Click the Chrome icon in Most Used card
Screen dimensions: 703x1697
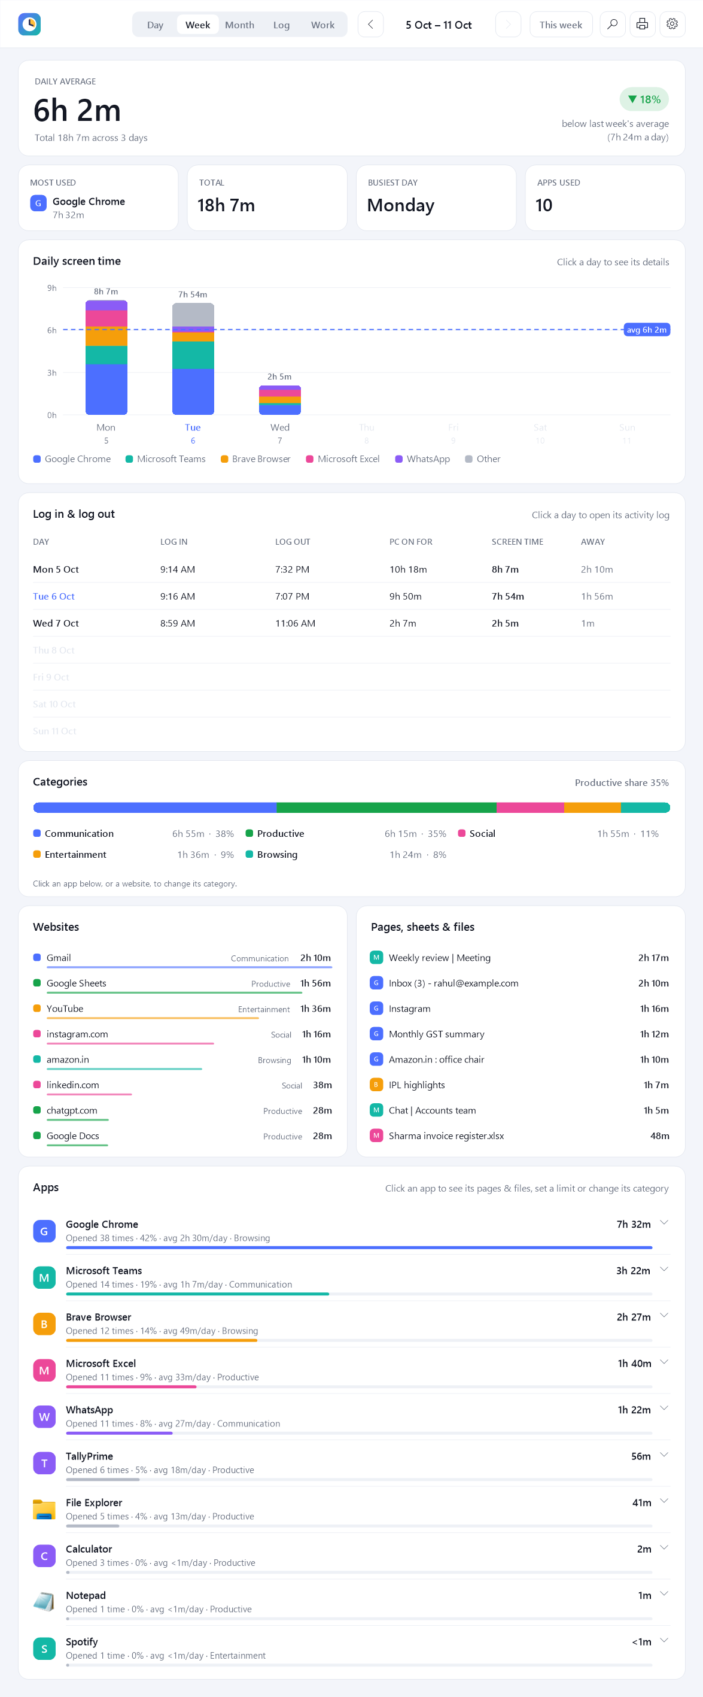point(38,203)
